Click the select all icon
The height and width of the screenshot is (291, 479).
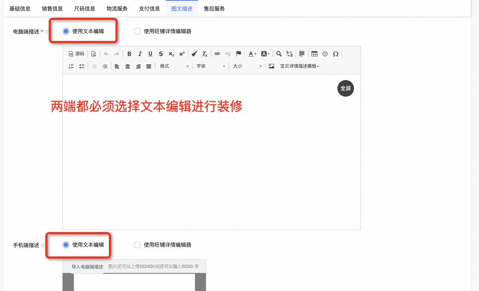pos(302,54)
